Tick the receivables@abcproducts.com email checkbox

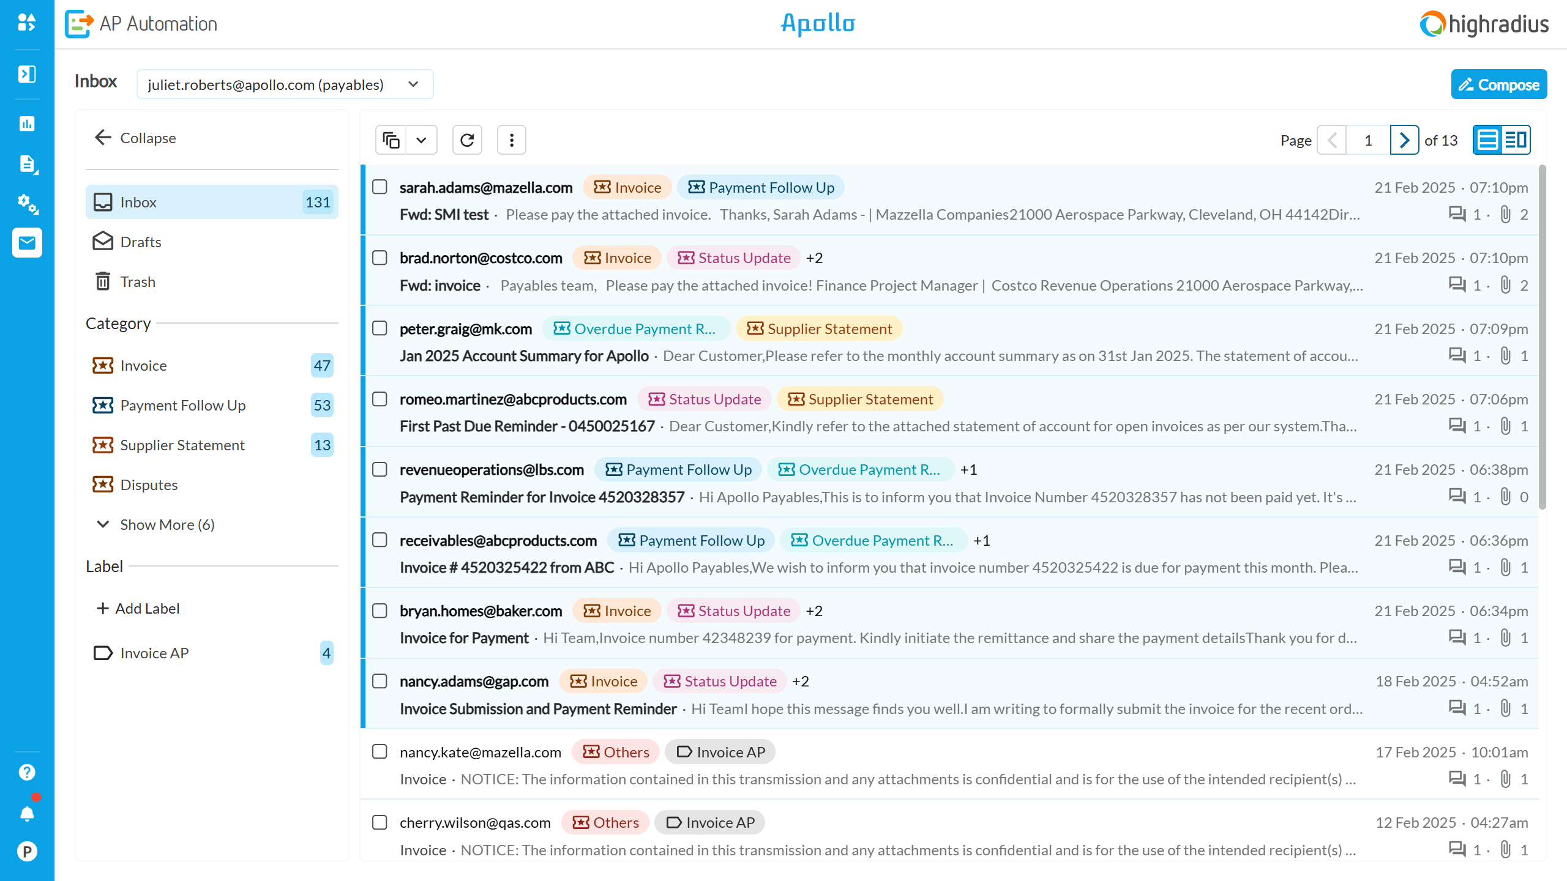tap(380, 540)
